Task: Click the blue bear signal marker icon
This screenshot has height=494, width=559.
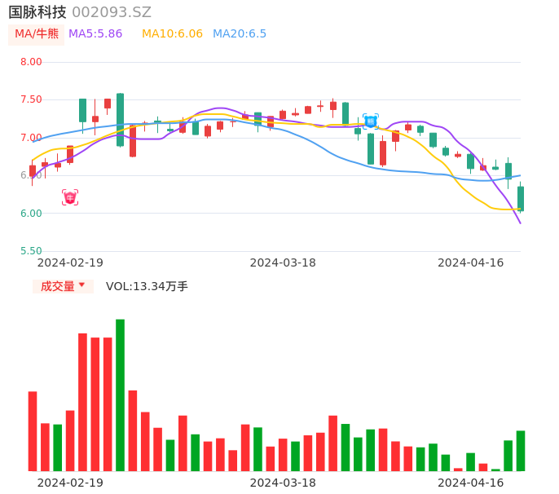Action: 371,121
